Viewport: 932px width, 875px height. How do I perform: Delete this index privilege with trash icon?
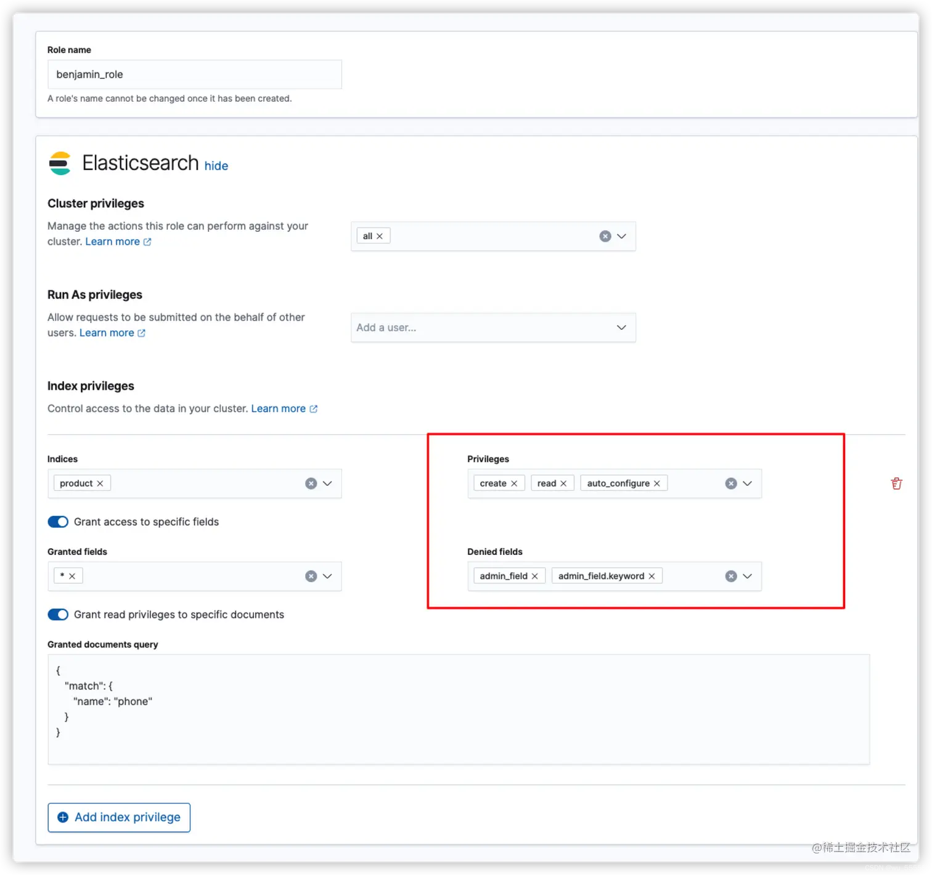tap(897, 483)
